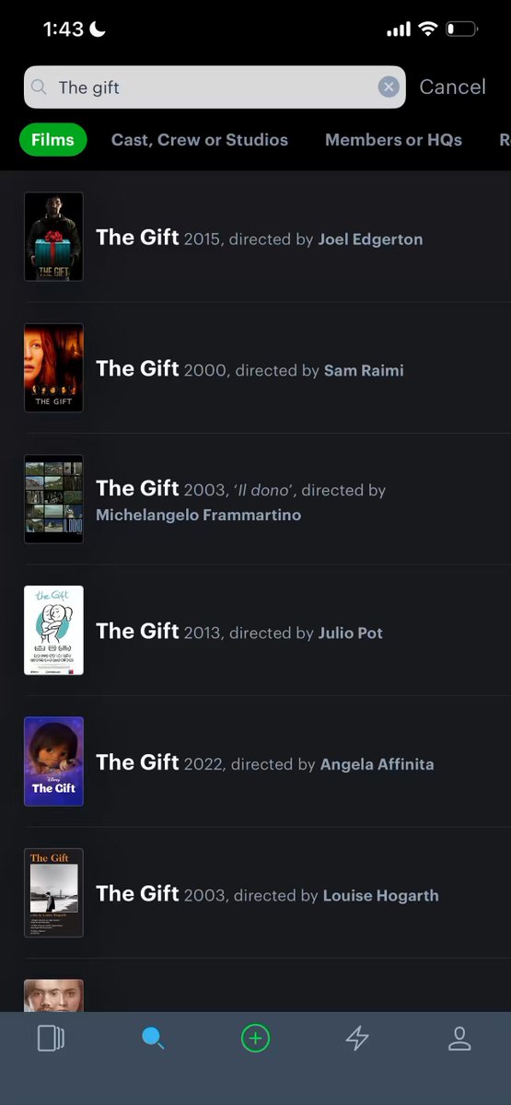Screen dimensions: 511x1105
Task: Select the search tab in bottom bar
Action: [153, 1039]
